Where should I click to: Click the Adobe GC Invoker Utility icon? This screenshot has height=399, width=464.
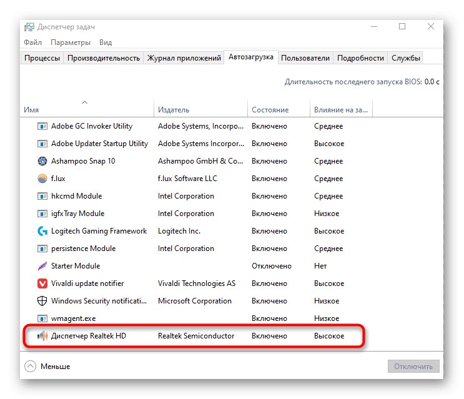pyautogui.click(x=42, y=126)
